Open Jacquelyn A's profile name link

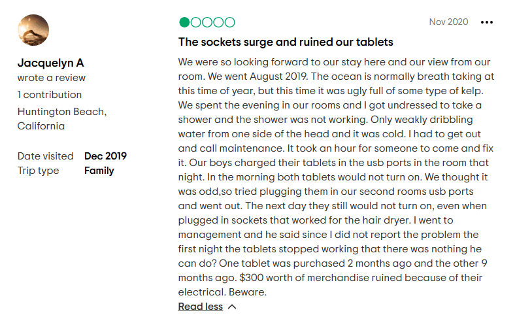pos(50,63)
